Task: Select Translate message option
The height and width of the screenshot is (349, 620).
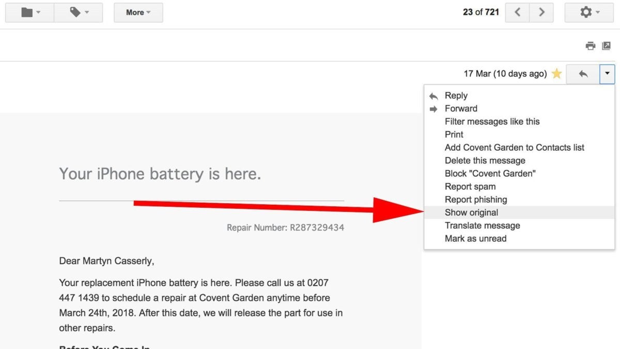Action: pyautogui.click(x=519, y=225)
